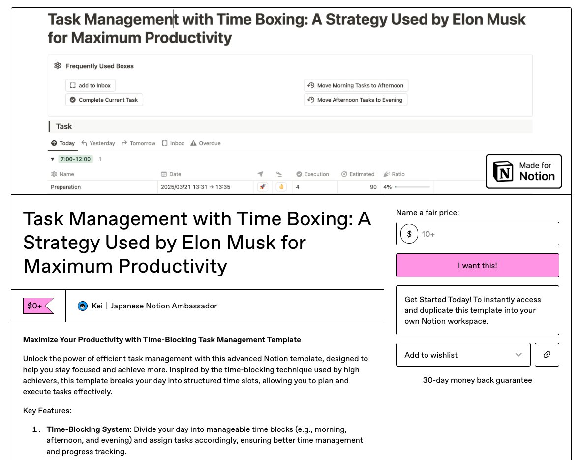Click the landing plane column header icon
This screenshot has height=460, width=580.
point(279,174)
